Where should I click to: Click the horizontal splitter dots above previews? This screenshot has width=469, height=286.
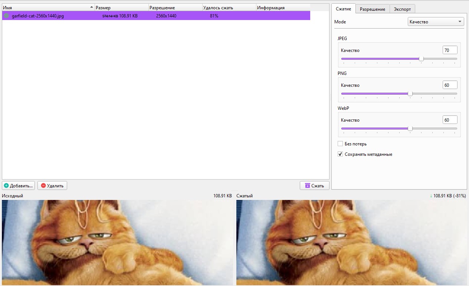point(234,191)
